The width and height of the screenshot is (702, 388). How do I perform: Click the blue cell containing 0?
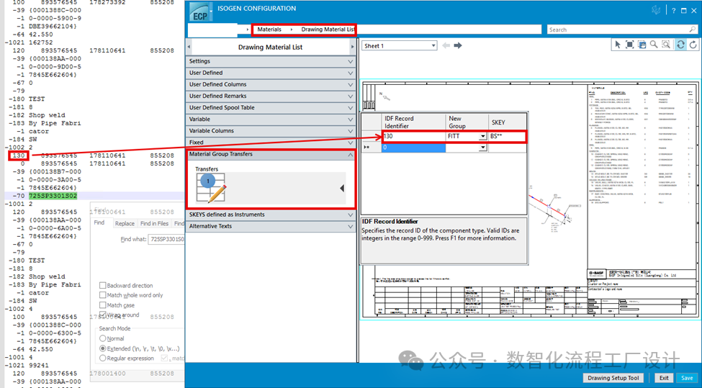[414, 148]
